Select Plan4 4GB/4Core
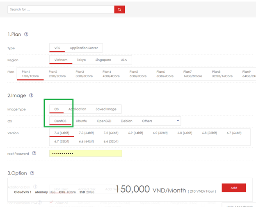The width and height of the screenshot is (256, 207). coord(111,74)
